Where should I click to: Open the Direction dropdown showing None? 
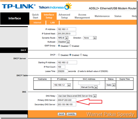[x=90, y=38]
